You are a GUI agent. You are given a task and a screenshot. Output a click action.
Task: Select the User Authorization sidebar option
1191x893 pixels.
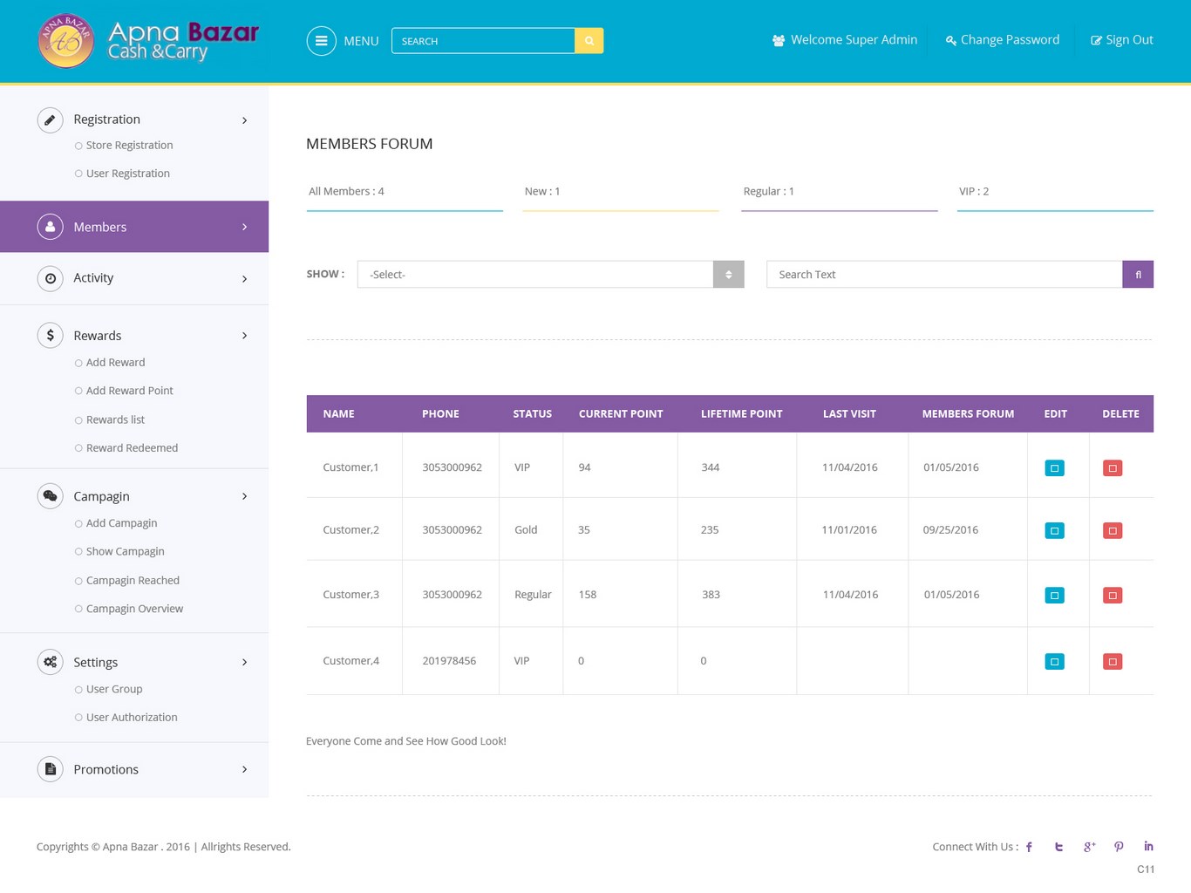pos(132,718)
